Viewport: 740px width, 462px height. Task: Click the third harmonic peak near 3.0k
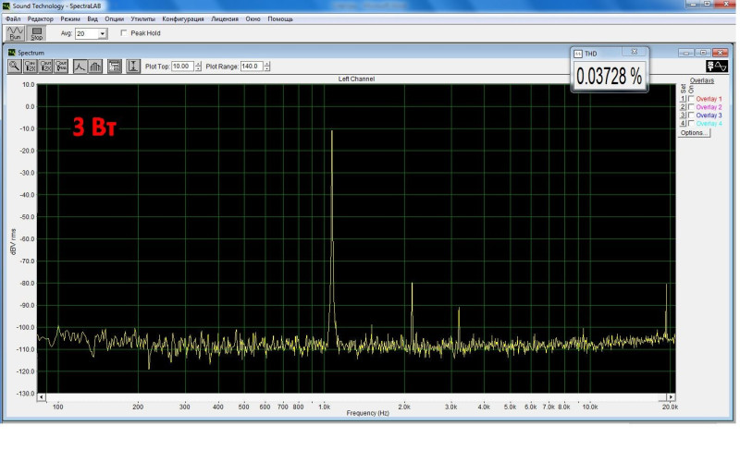click(459, 309)
